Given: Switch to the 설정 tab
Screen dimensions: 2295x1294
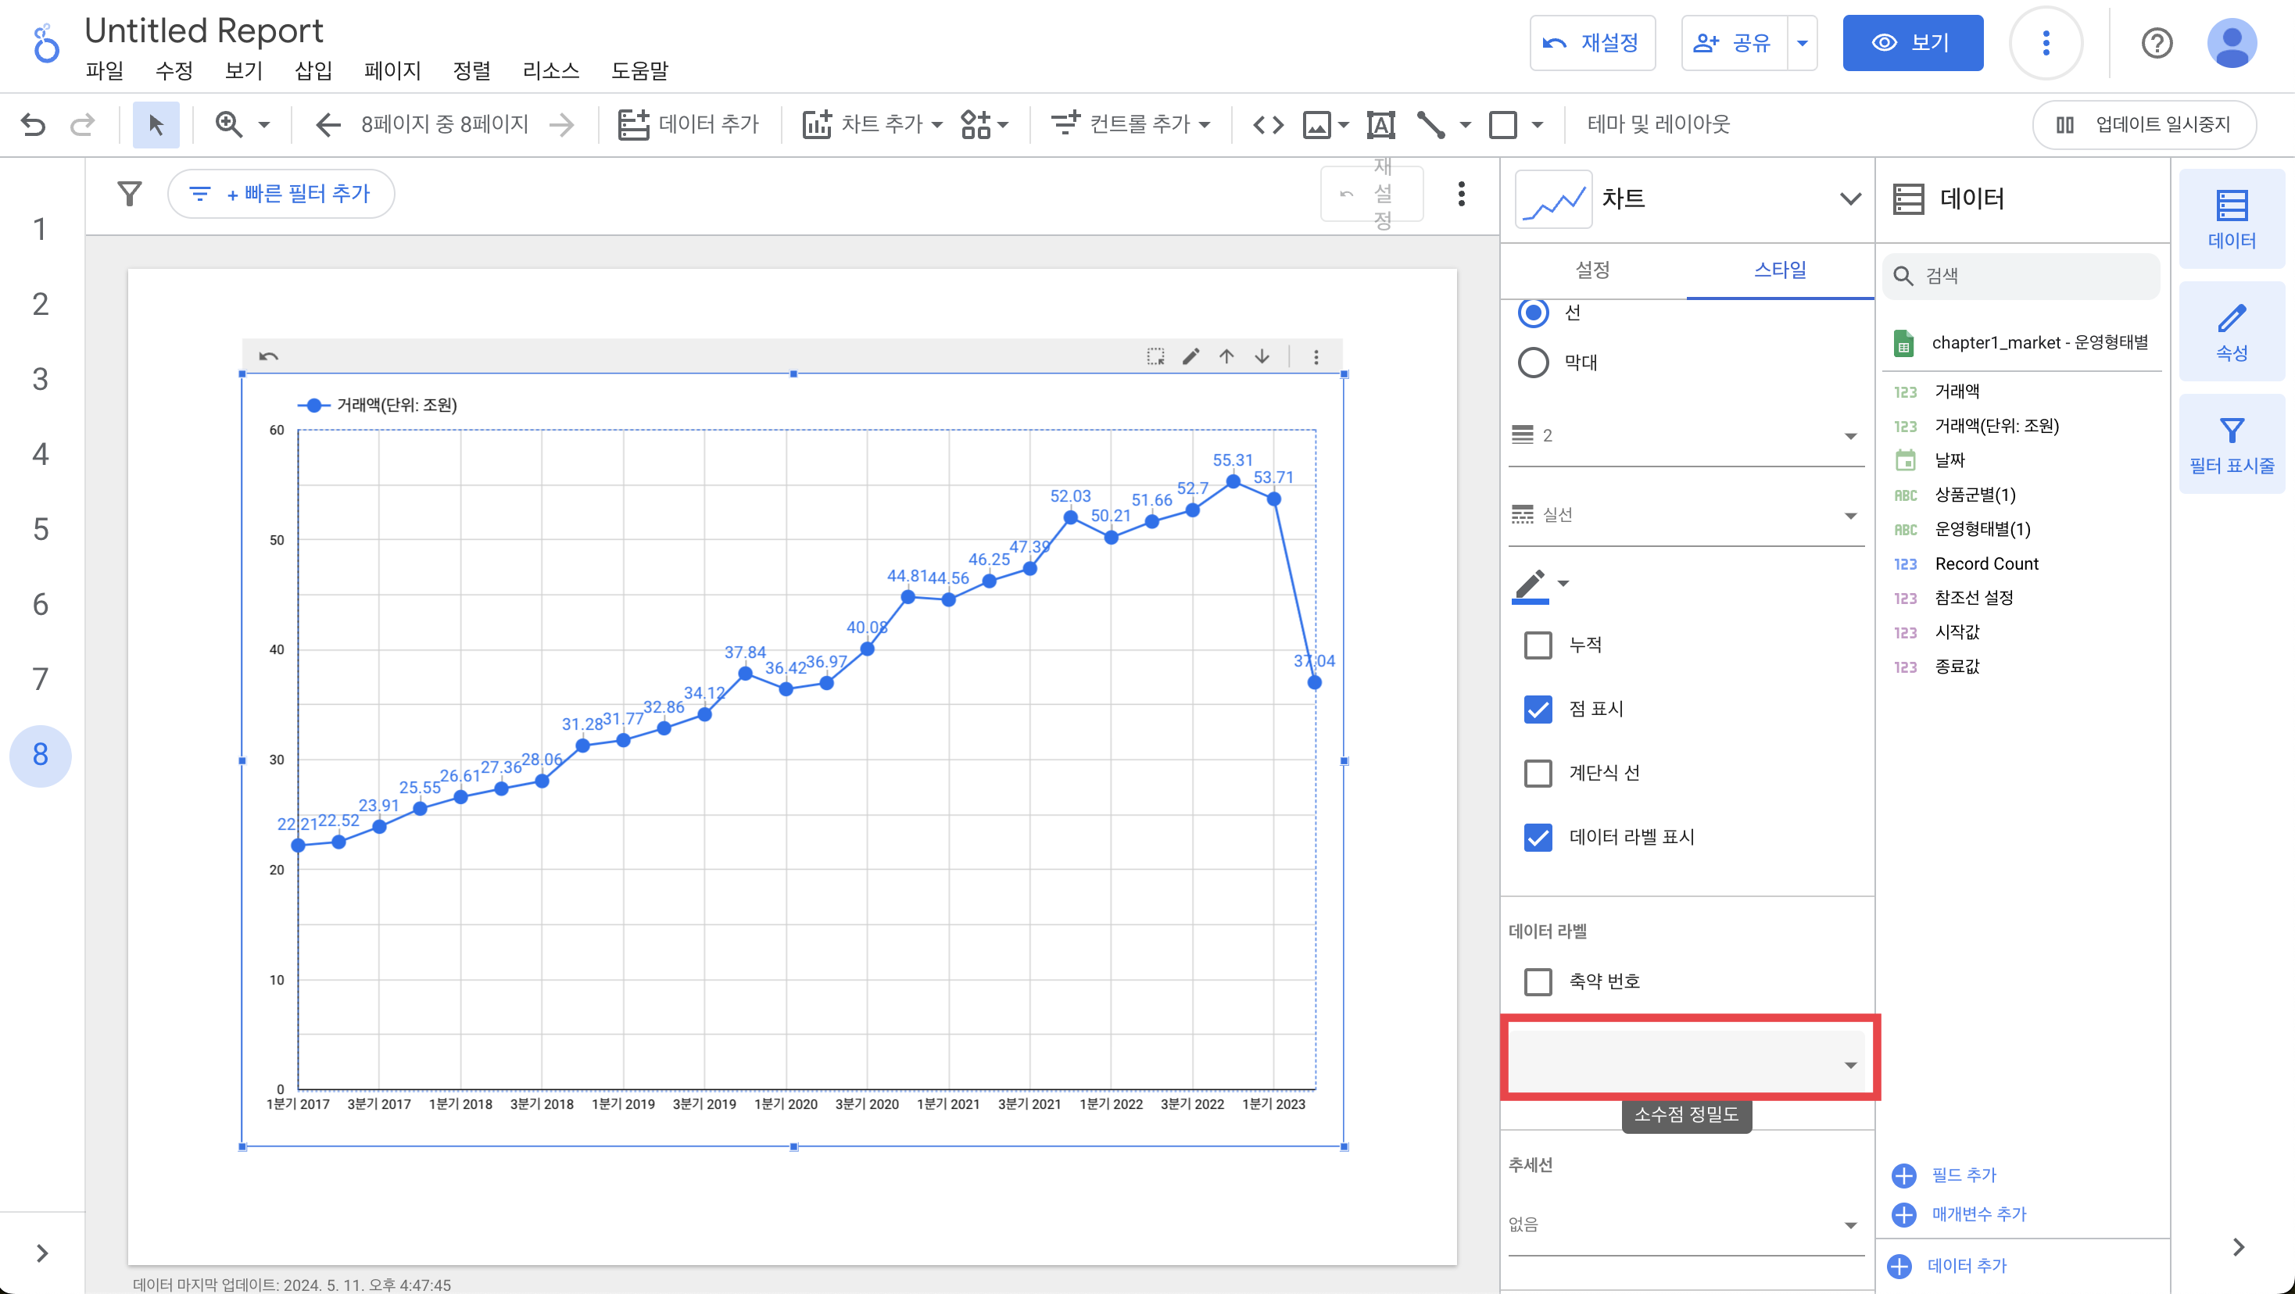Looking at the screenshot, I should 1592,270.
